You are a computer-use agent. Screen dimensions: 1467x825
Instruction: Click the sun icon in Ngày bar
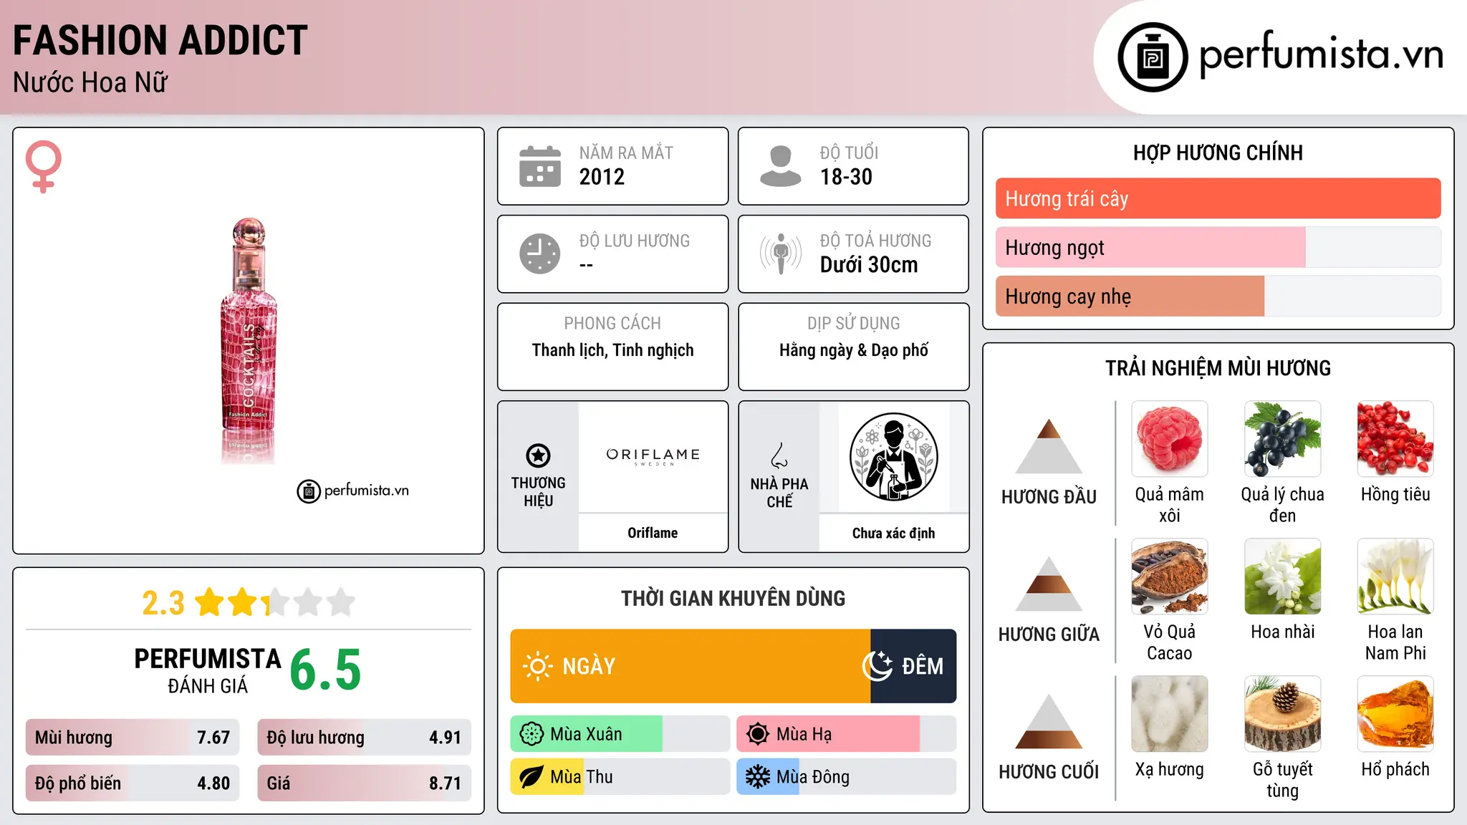pyautogui.click(x=537, y=666)
